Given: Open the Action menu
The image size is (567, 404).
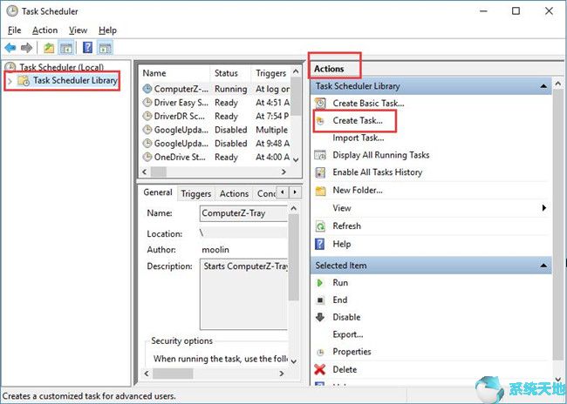Looking at the screenshot, I should 44,30.
